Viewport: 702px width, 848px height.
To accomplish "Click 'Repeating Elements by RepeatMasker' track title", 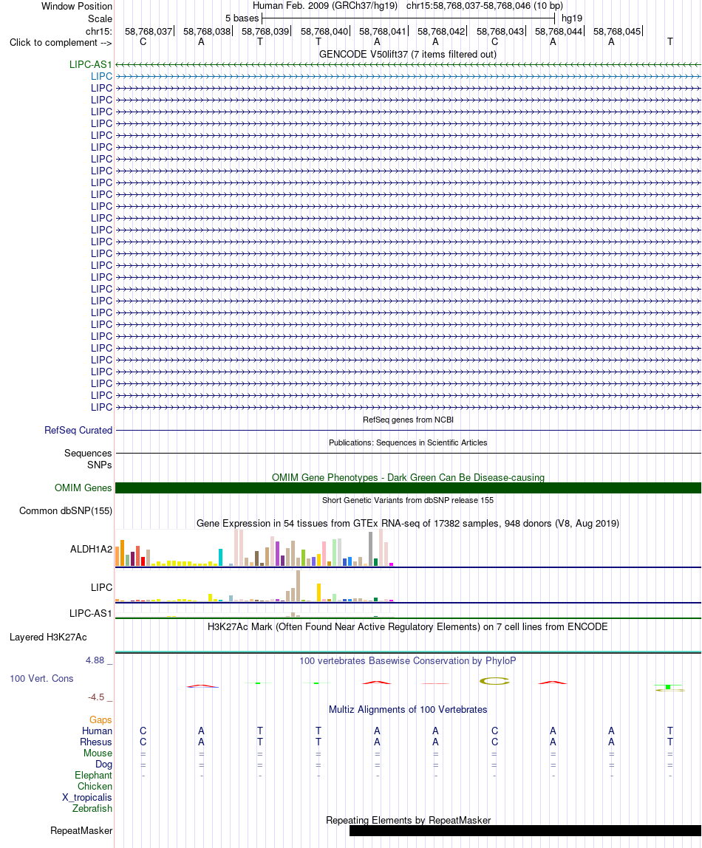I will pyautogui.click(x=409, y=821).
